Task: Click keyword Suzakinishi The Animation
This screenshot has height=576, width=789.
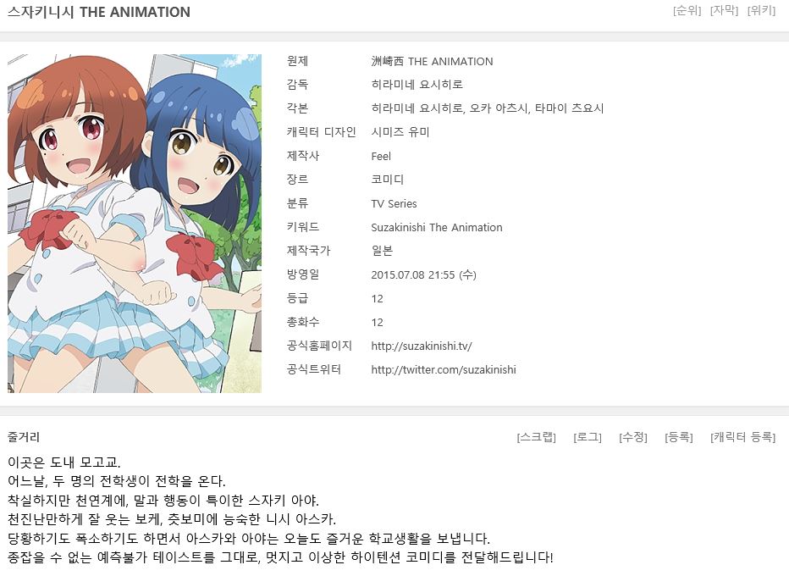Action: click(x=437, y=228)
